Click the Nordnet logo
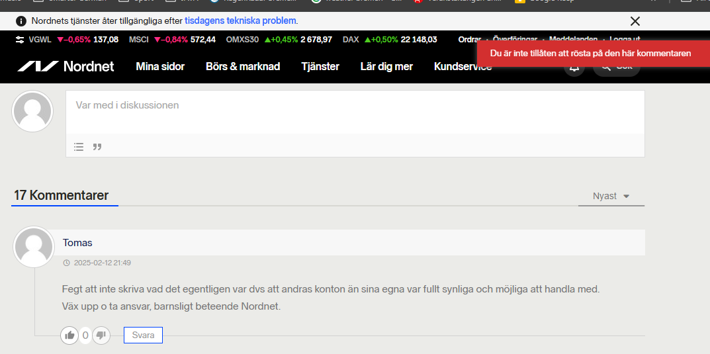This screenshot has width=710, height=354. 66,66
